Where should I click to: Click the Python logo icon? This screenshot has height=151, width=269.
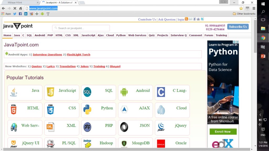pyautogui.click(x=87, y=110)
